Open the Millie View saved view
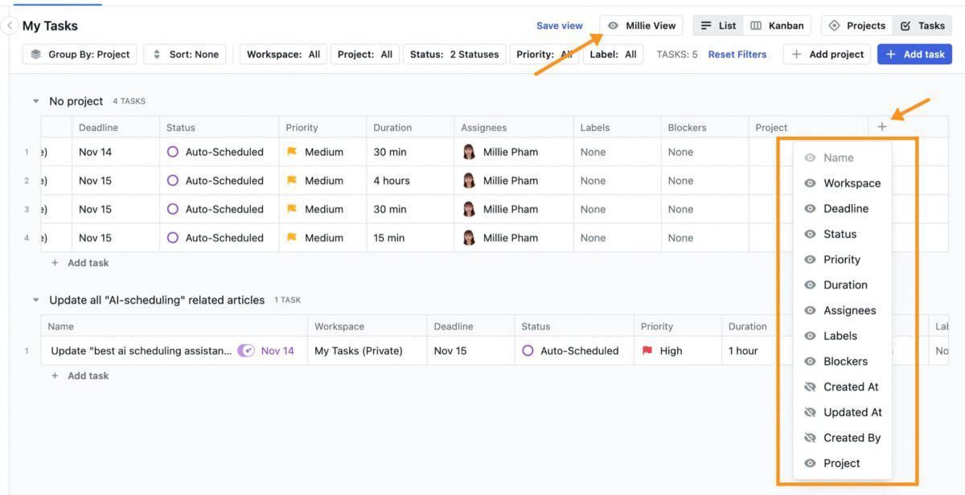Screen dimensions: 965x495 (x=641, y=26)
